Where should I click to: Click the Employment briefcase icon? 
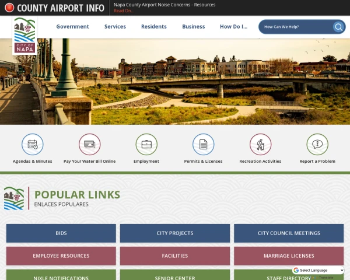tap(146, 144)
